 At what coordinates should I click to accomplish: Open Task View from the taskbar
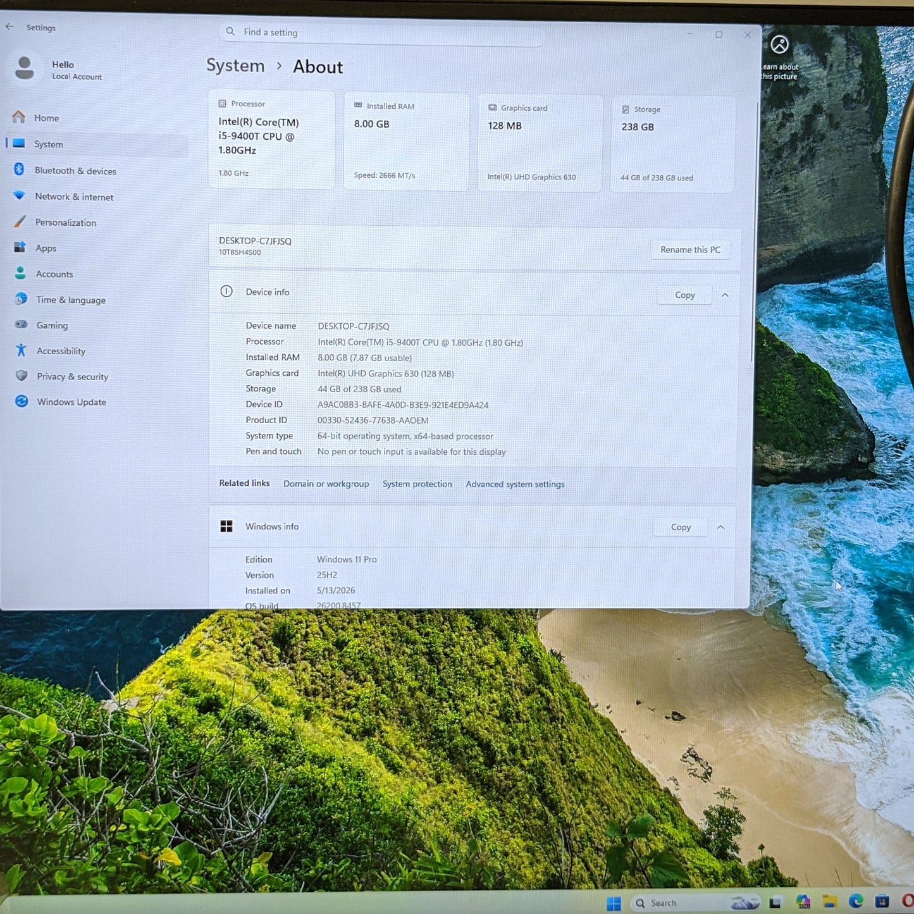775,903
